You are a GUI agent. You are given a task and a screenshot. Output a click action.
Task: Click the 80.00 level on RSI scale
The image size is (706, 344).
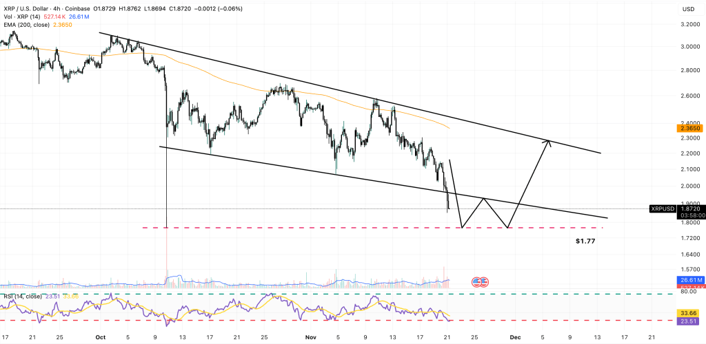pyautogui.click(x=687, y=292)
